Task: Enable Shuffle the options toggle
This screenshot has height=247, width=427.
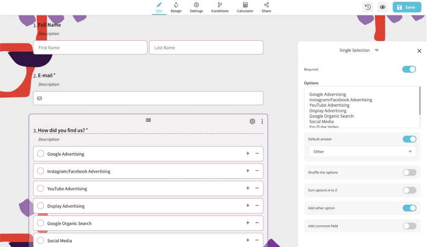Action: point(409,173)
